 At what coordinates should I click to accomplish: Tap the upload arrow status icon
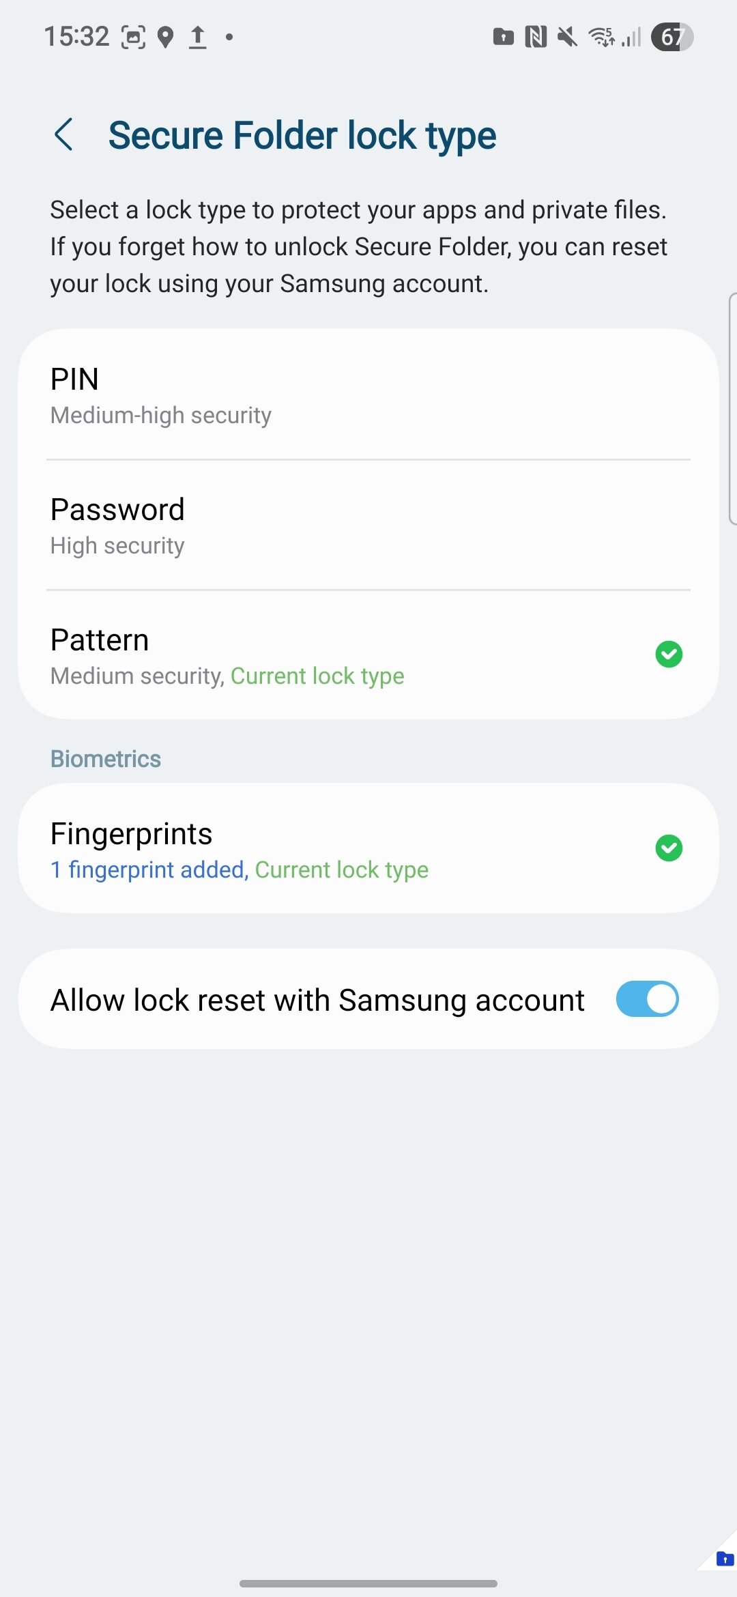(198, 37)
